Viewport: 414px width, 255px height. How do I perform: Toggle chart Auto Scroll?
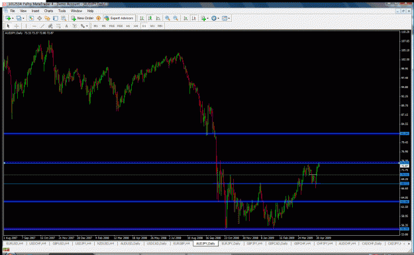tap(185, 19)
